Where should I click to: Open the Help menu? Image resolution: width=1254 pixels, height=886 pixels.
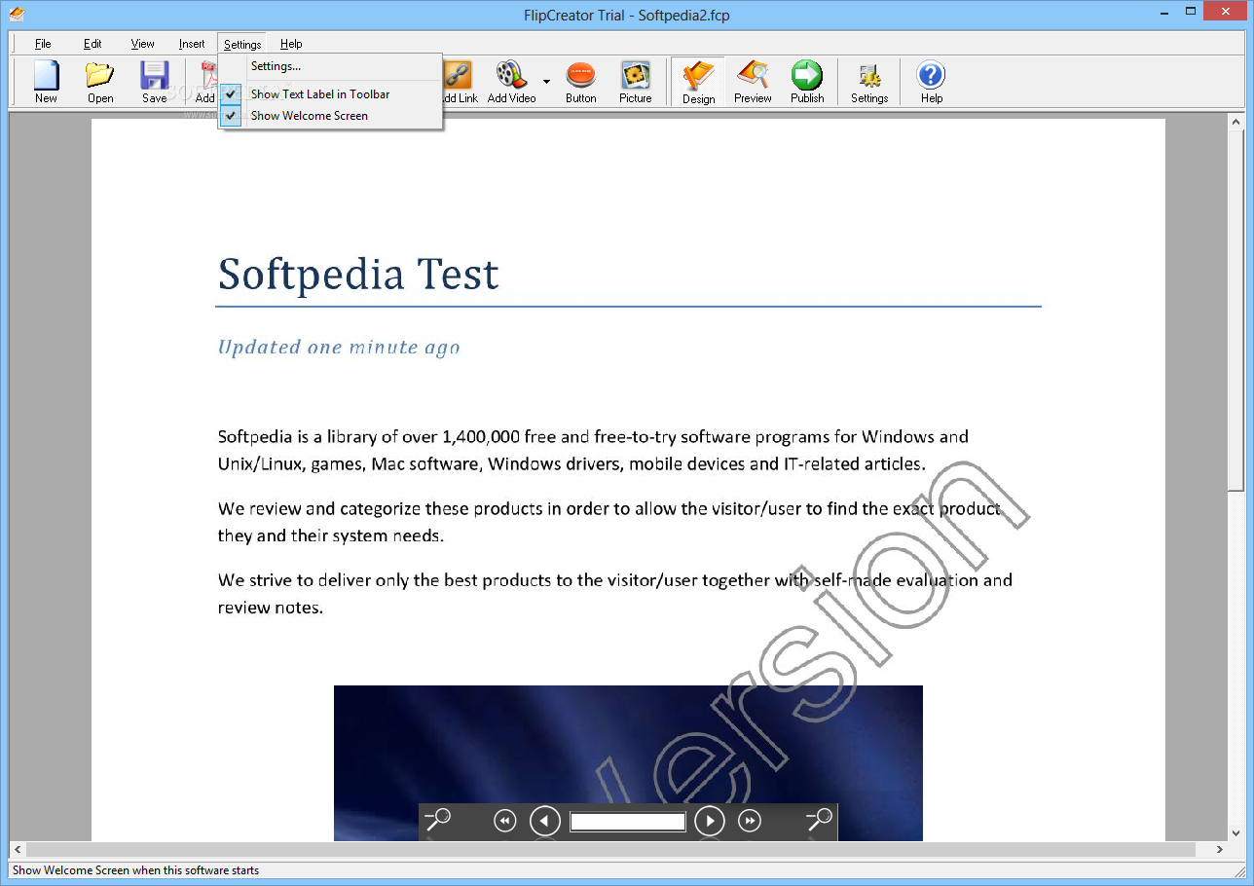coord(291,44)
